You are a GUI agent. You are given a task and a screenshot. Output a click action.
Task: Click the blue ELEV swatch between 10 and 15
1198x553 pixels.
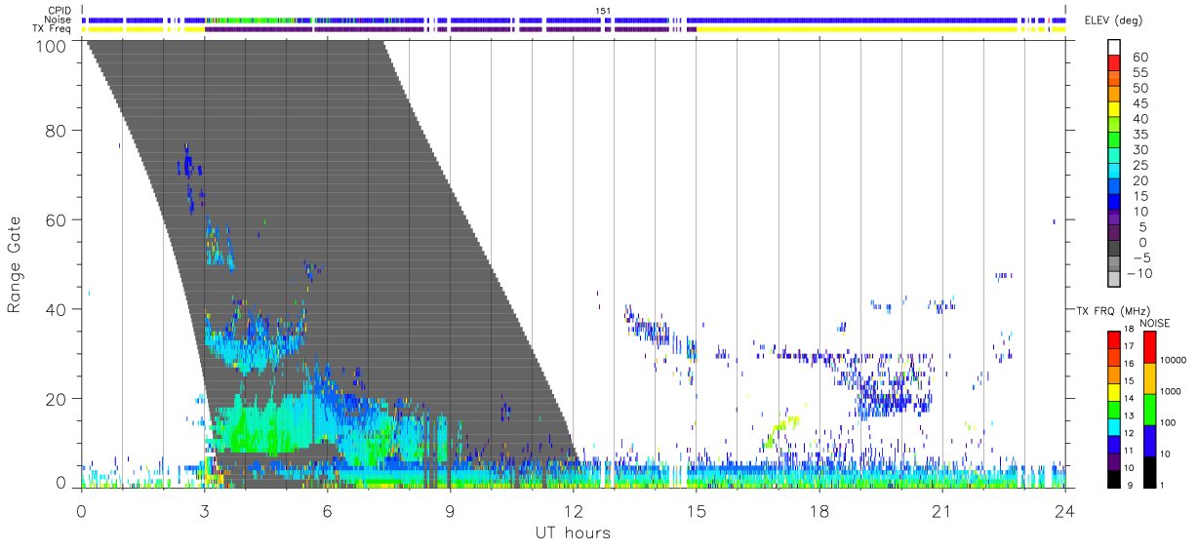pyautogui.click(x=1116, y=203)
